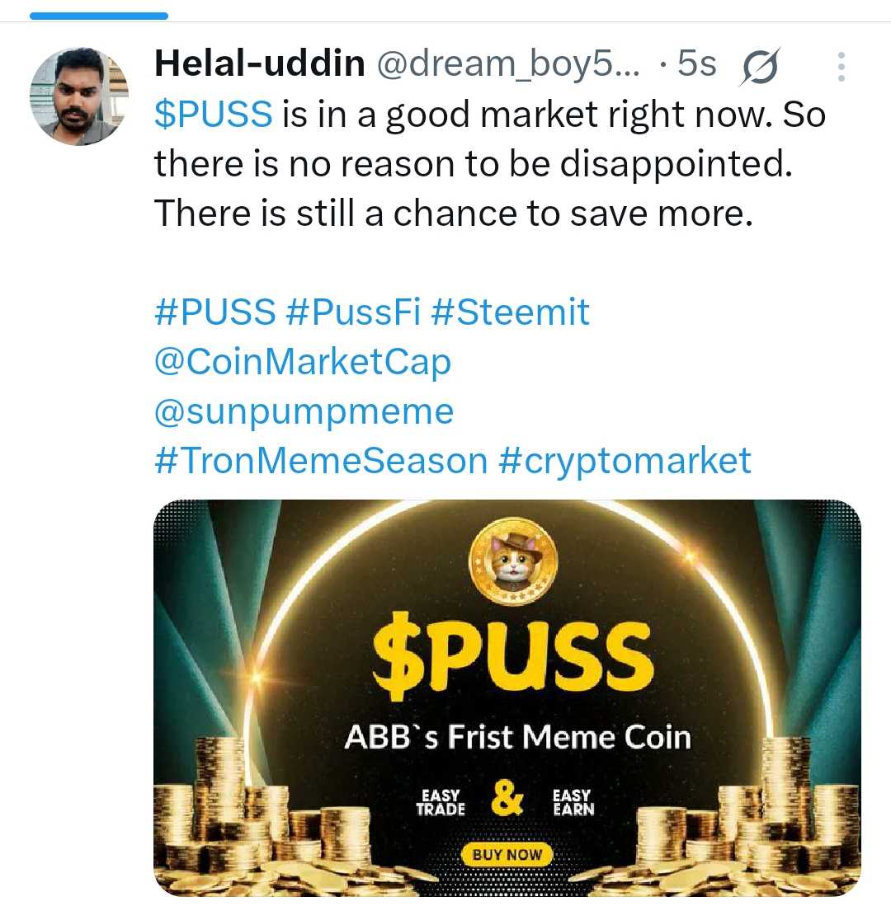This screenshot has height=920, width=891.
Task: Open the $PUSS banner image
Action: pos(507,697)
